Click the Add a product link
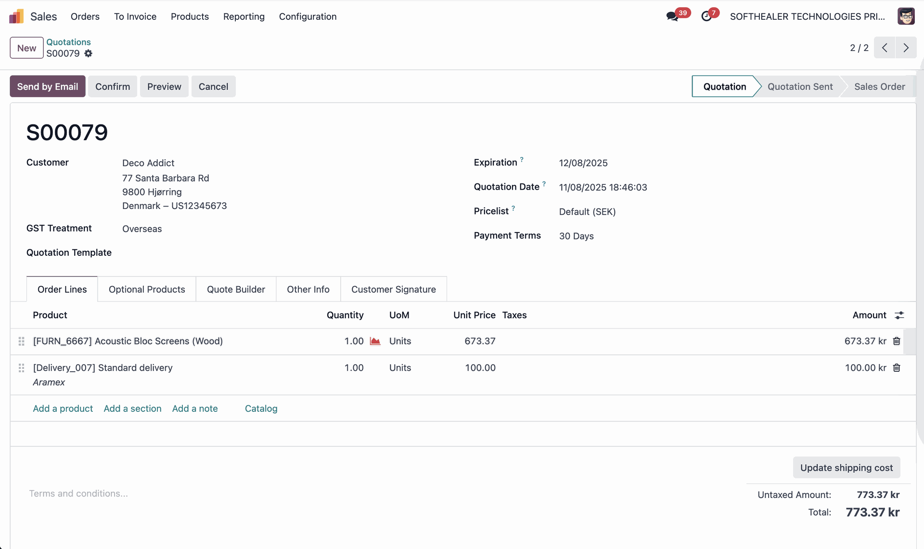 coord(63,409)
